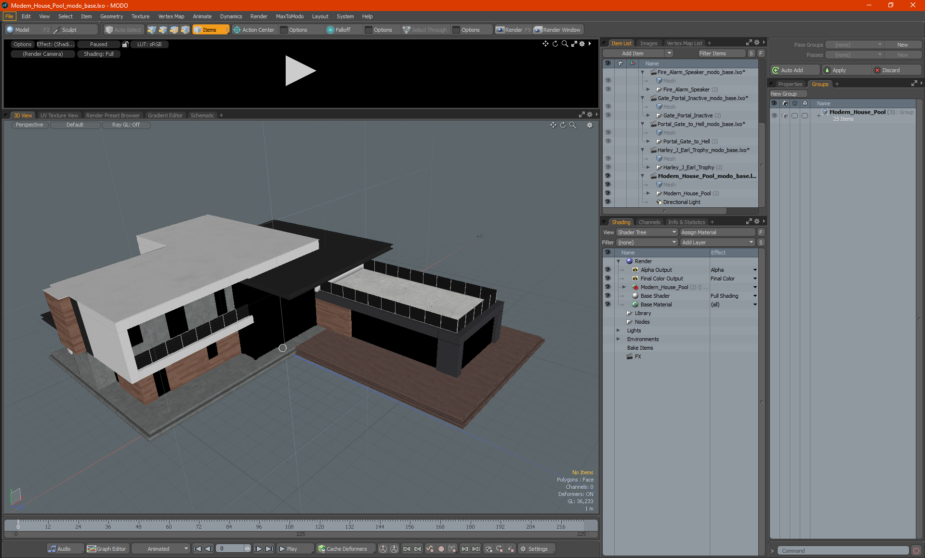Open the Animated keying dropdown
925x558 pixels.
coord(161,549)
